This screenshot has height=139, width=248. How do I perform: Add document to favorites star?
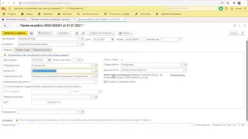pos(17,25)
